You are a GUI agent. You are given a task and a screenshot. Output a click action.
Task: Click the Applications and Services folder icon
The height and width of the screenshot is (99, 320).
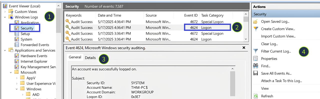click(x=11, y=50)
